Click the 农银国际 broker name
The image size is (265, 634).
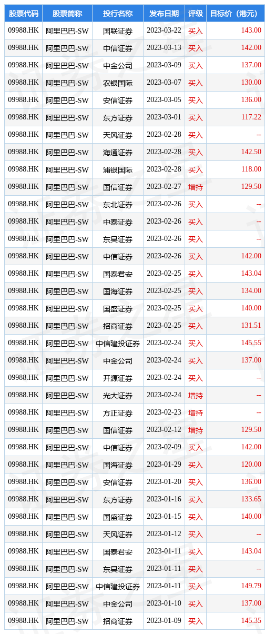point(118,83)
